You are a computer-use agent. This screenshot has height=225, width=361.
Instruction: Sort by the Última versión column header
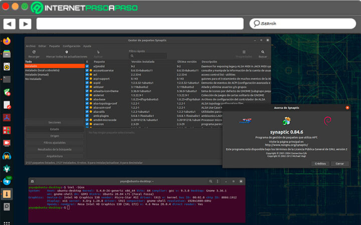[x=187, y=62]
